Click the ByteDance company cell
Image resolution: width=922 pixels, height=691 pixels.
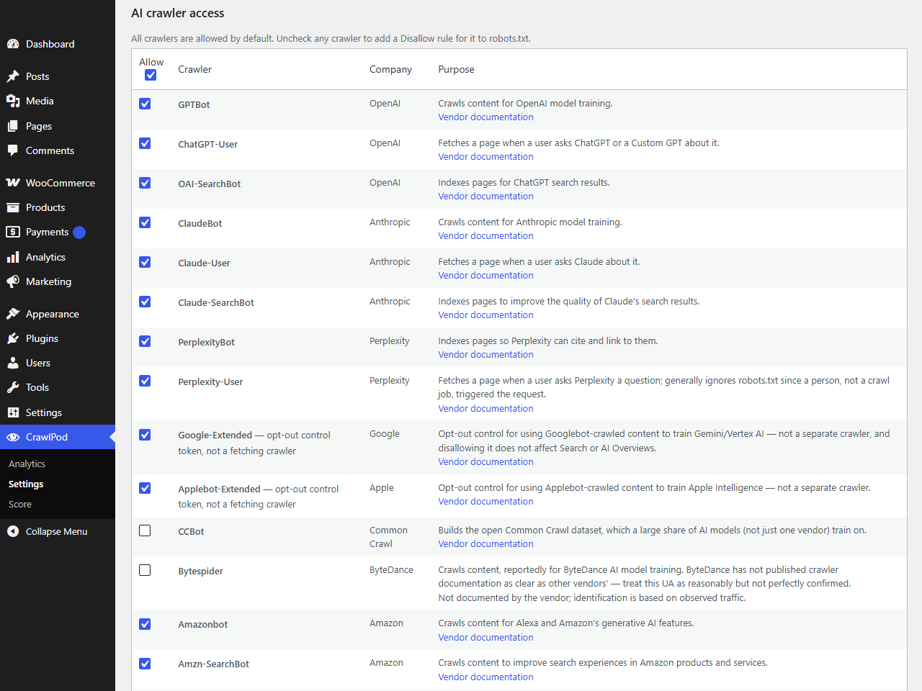point(391,570)
